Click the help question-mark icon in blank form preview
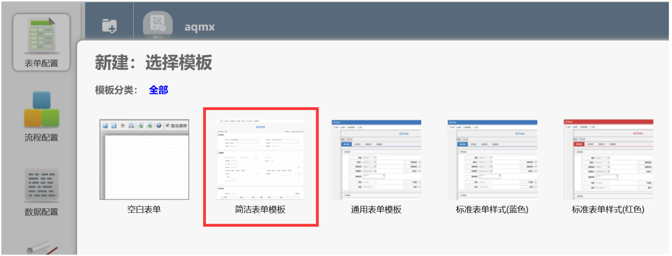The width and height of the screenshot is (672, 256). (x=159, y=126)
